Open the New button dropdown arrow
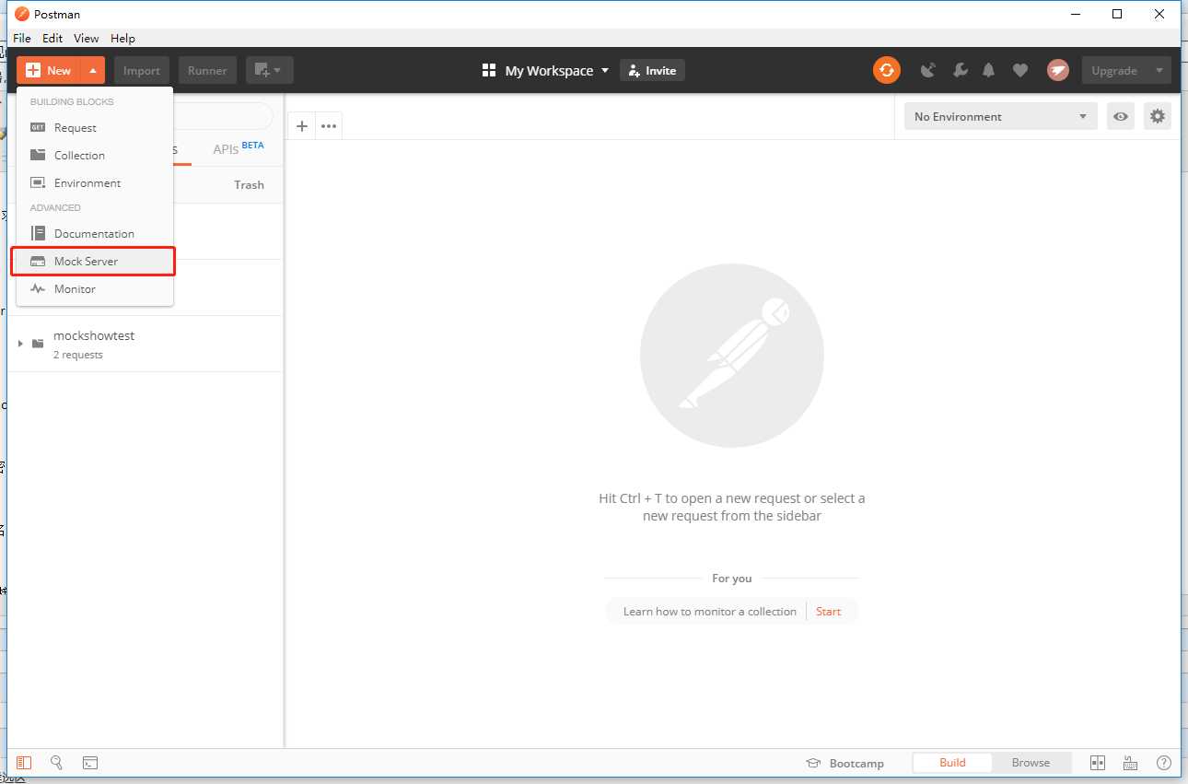This screenshot has width=1188, height=784. [93, 70]
